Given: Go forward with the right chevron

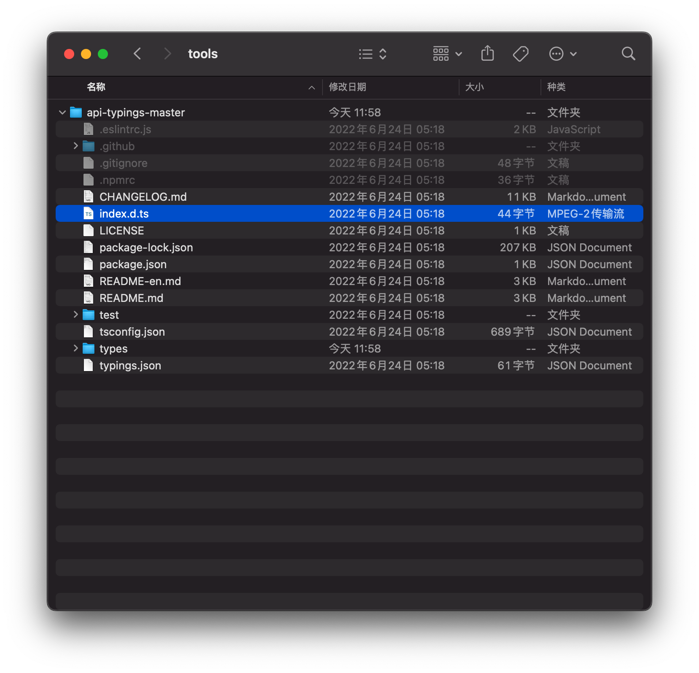Looking at the screenshot, I should tap(167, 54).
